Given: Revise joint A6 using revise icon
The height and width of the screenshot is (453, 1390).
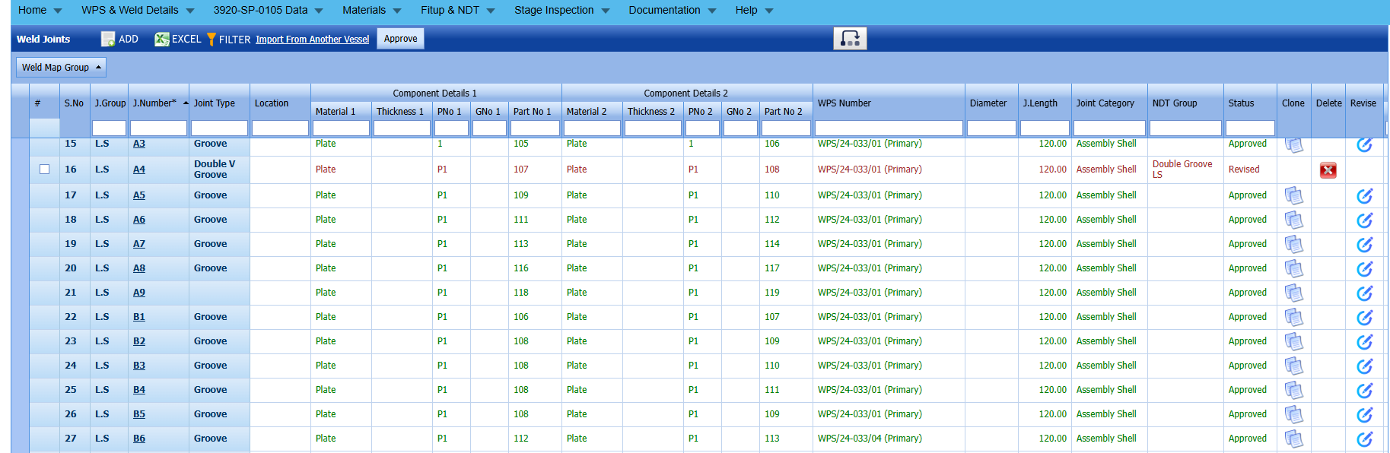Looking at the screenshot, I should point(1364,220).
